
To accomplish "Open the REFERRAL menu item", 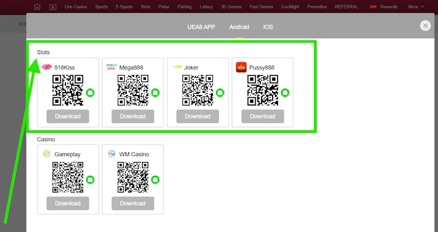I will point(346,6).
